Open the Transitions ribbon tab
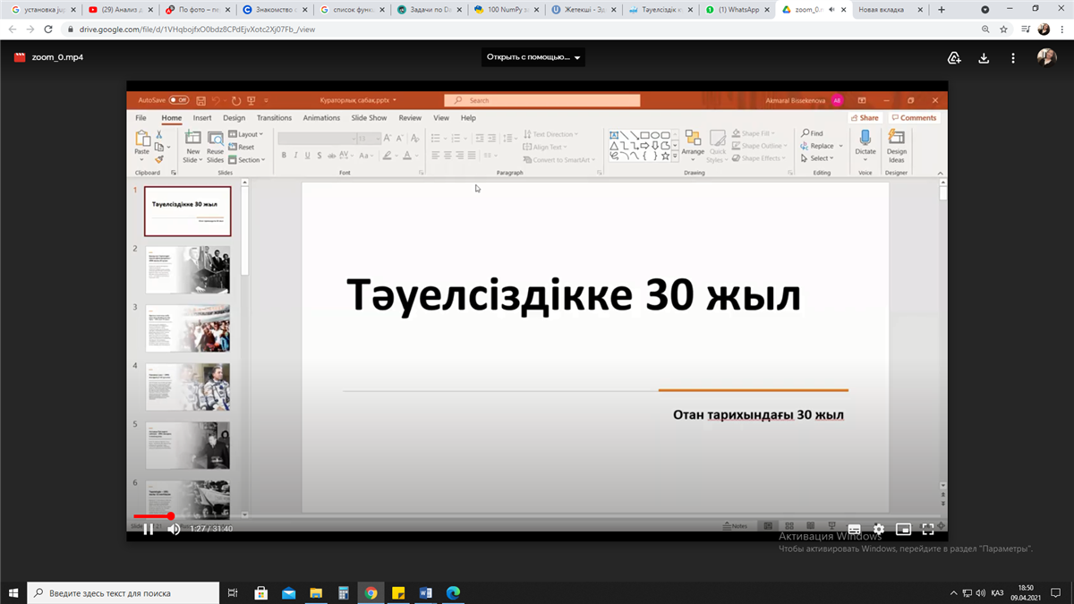1074x604 pixels. click(274, 117)
